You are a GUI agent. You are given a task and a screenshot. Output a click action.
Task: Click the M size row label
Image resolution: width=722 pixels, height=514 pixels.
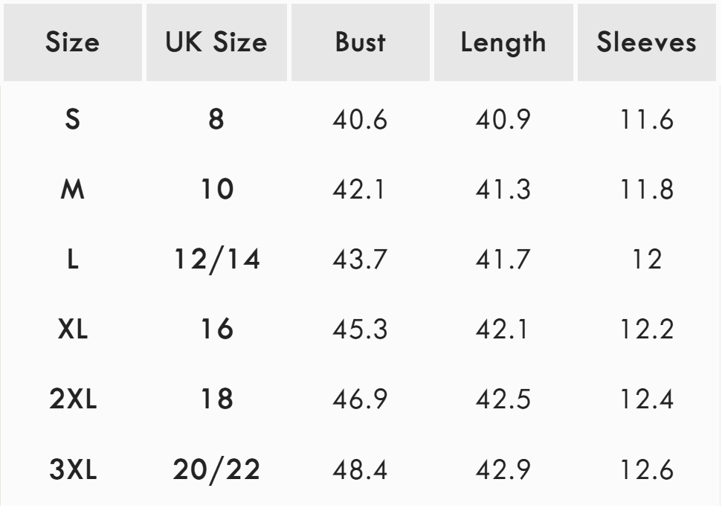click(x=72, y=190)
